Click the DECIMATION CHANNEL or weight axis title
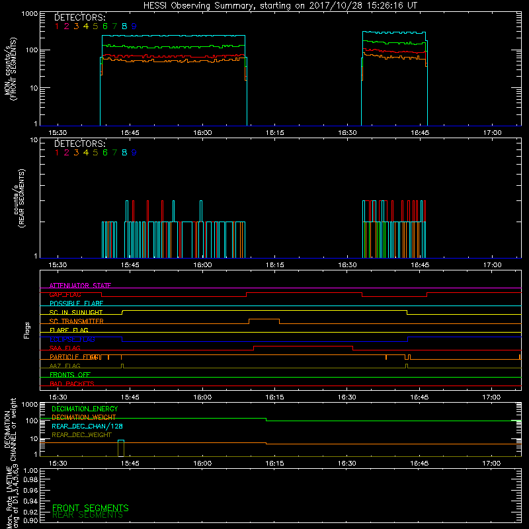 pos(10,429)
